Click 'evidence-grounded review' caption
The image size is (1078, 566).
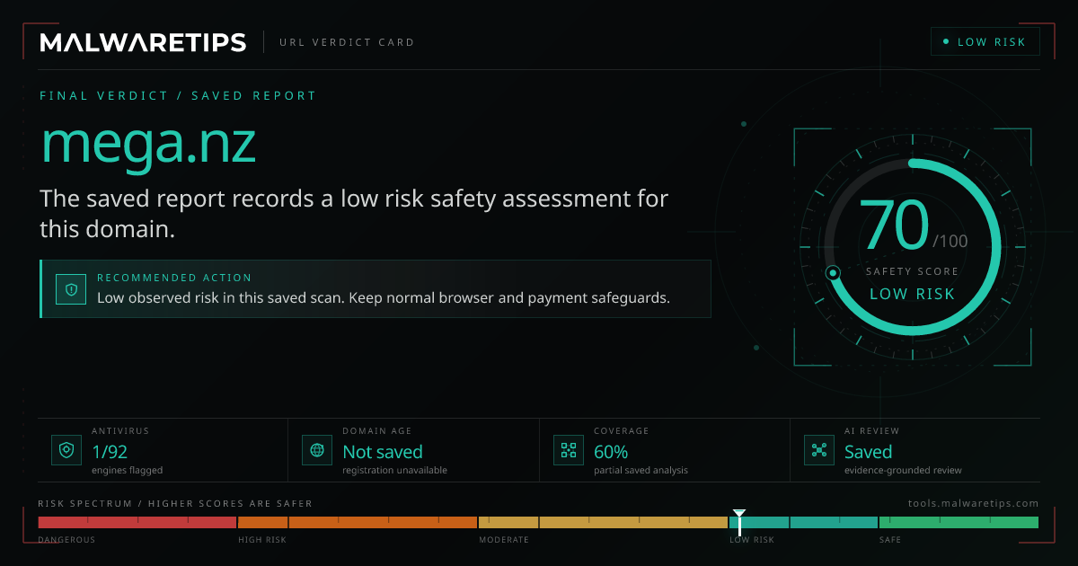[903, 470]
